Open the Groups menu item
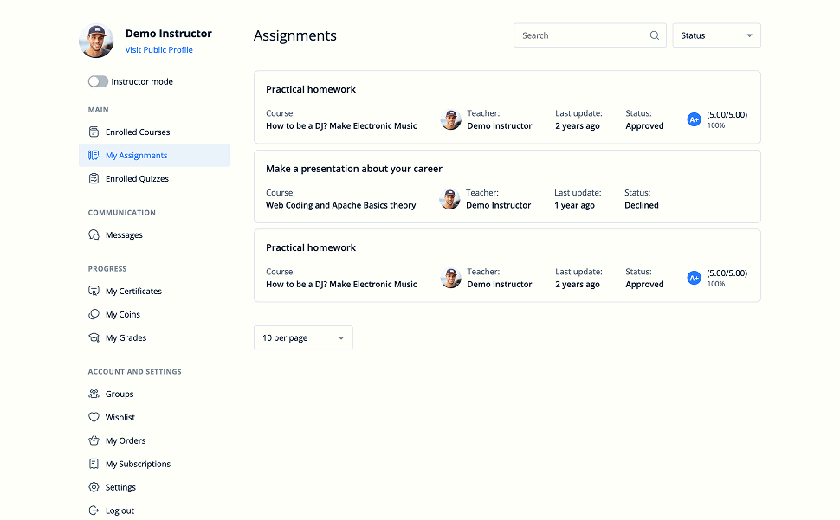 (120, 395)
